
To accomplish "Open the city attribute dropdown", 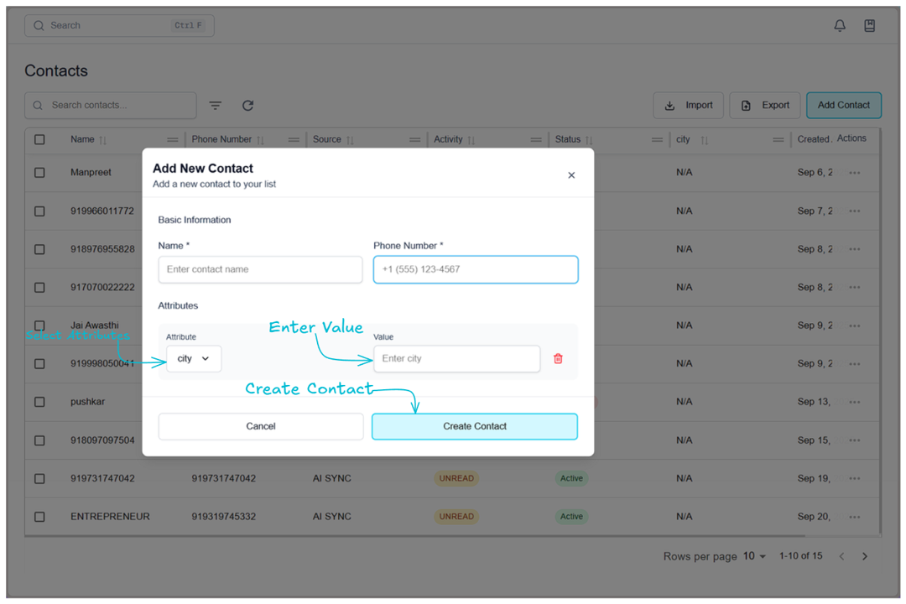I will click(194, 358).
